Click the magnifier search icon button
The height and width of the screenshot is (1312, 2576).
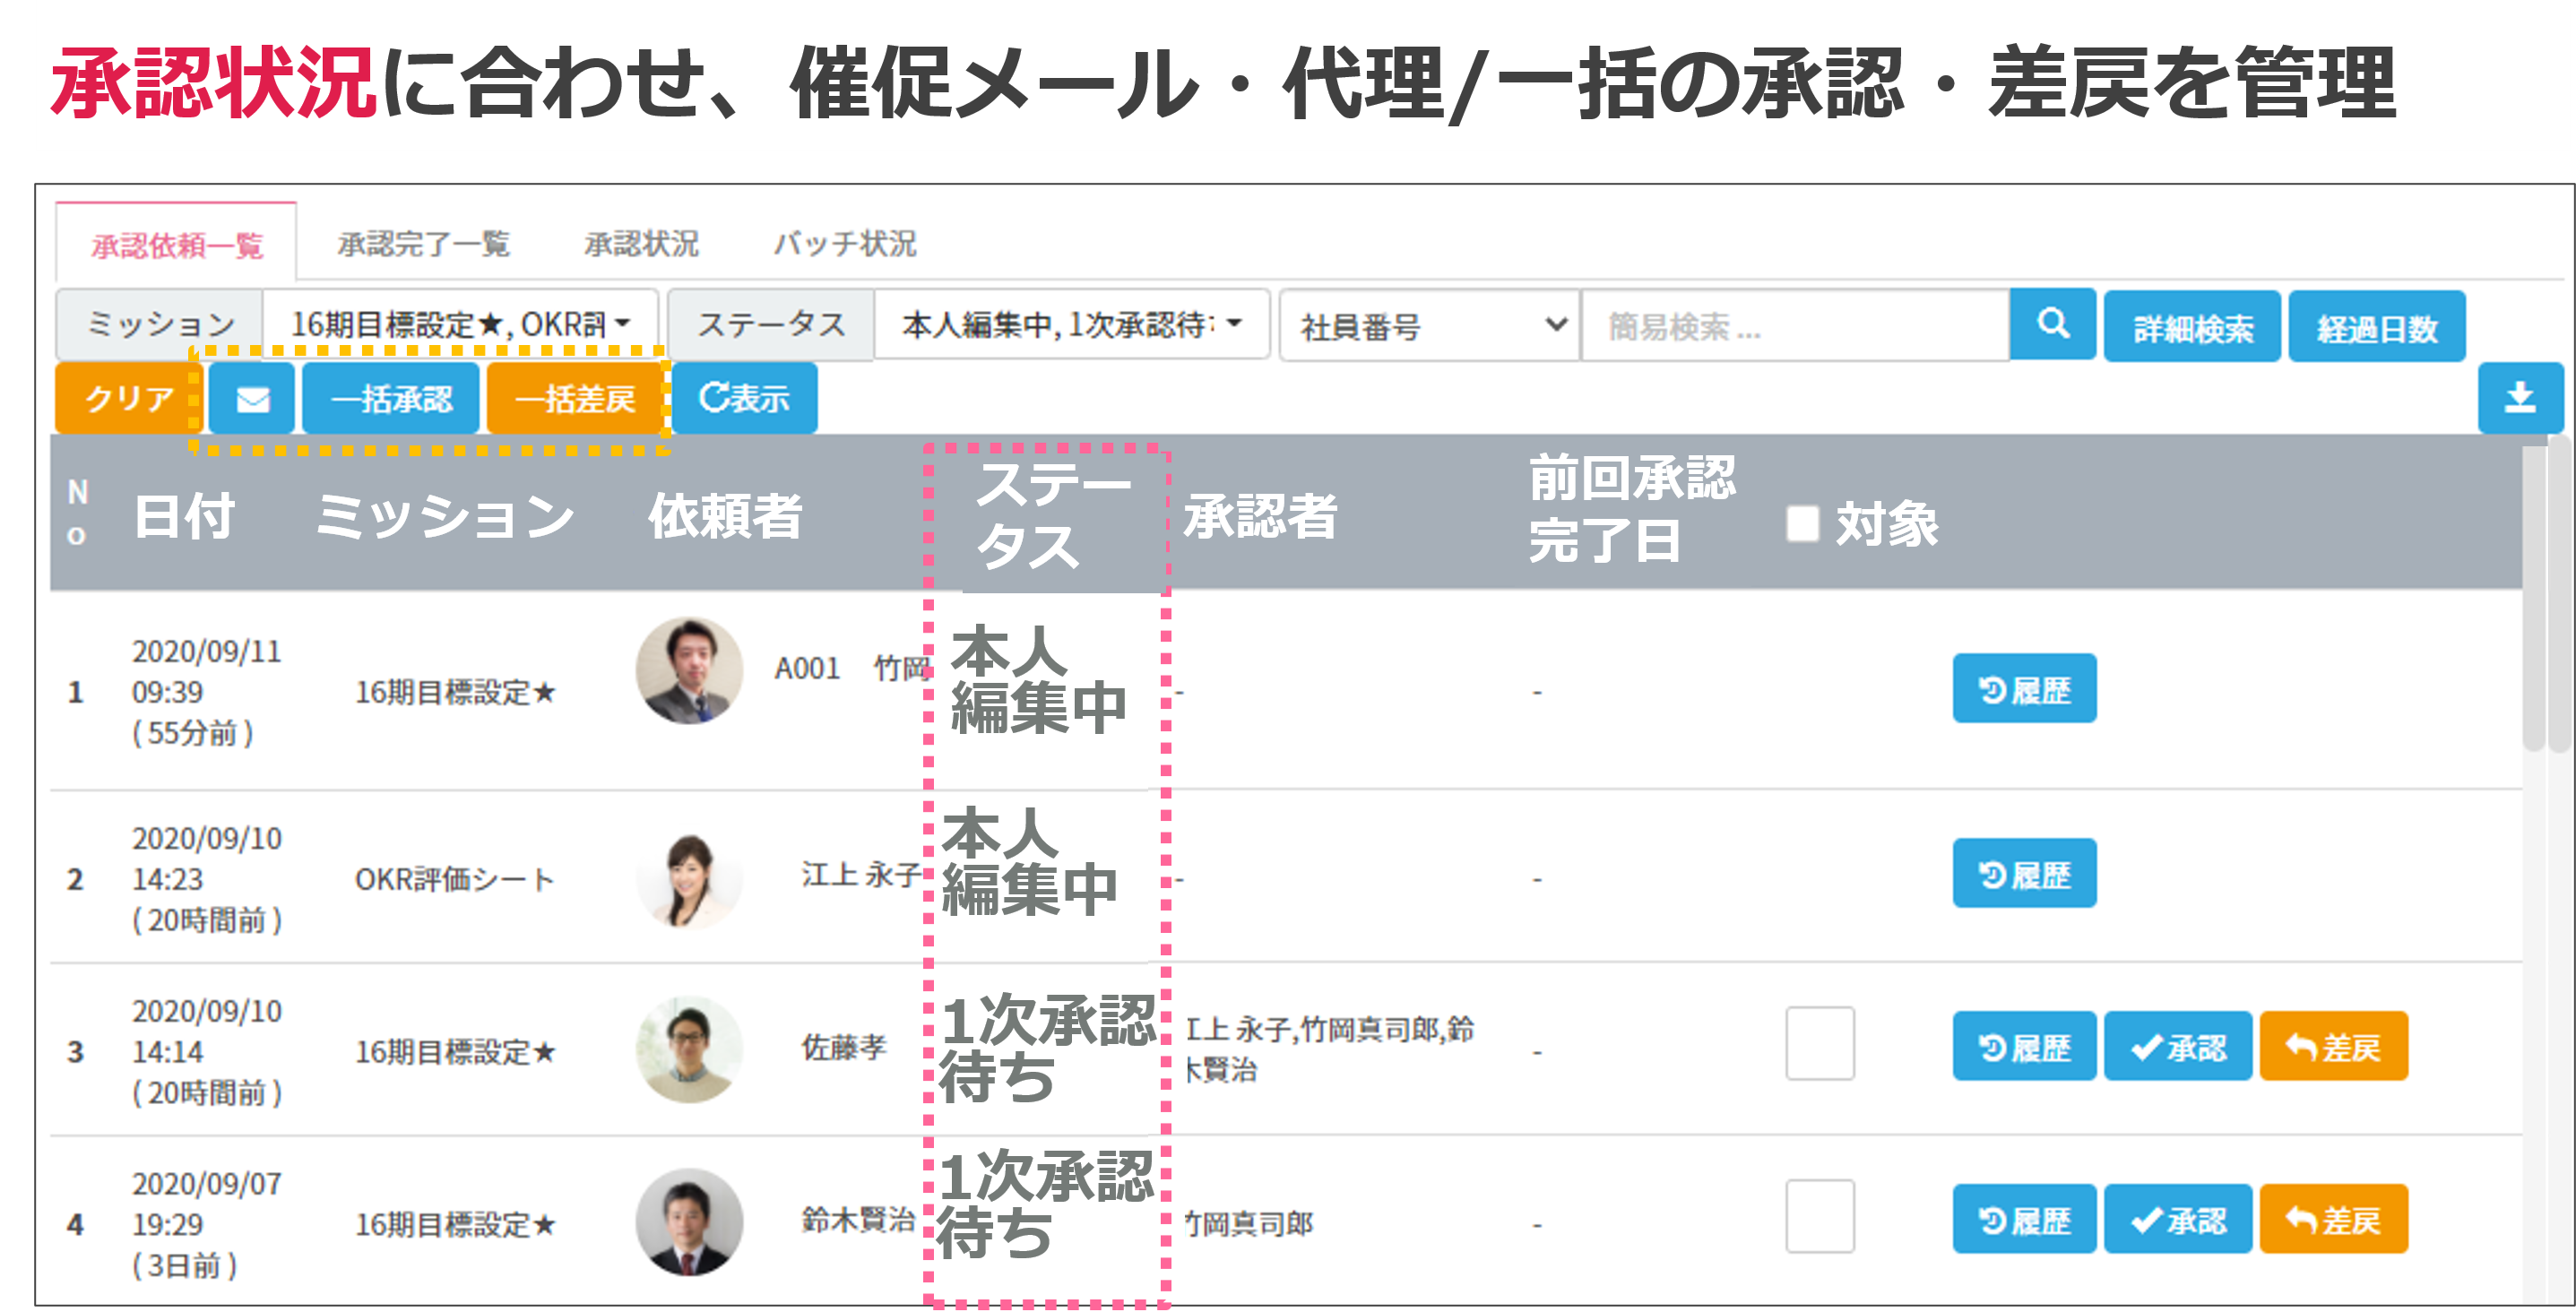2052,324
